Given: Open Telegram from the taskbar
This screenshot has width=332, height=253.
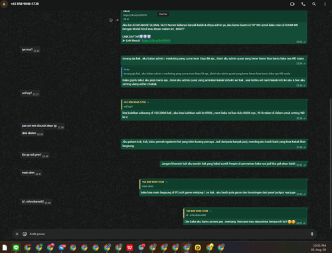Looking at the screenshot, I should click(62, 248).
